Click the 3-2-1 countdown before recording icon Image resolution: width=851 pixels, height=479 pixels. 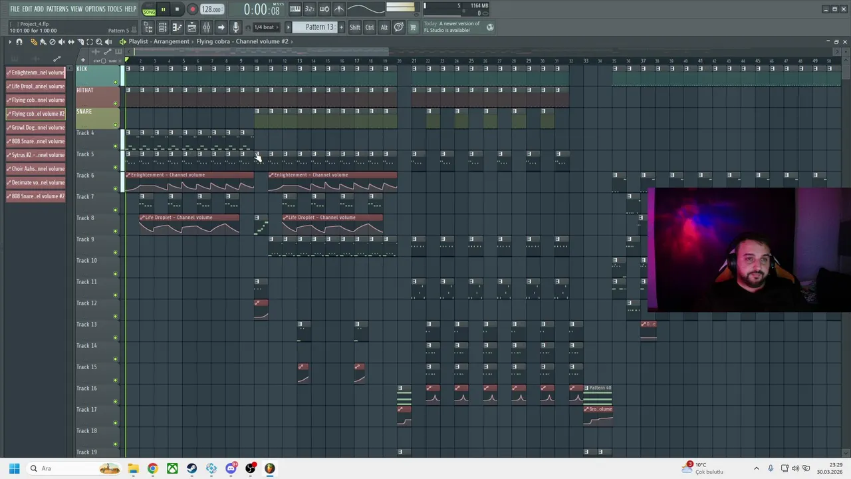pos(309,9)
